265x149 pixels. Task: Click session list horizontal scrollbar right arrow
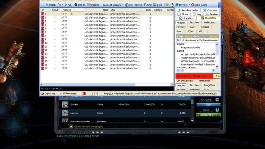(172, 84)
